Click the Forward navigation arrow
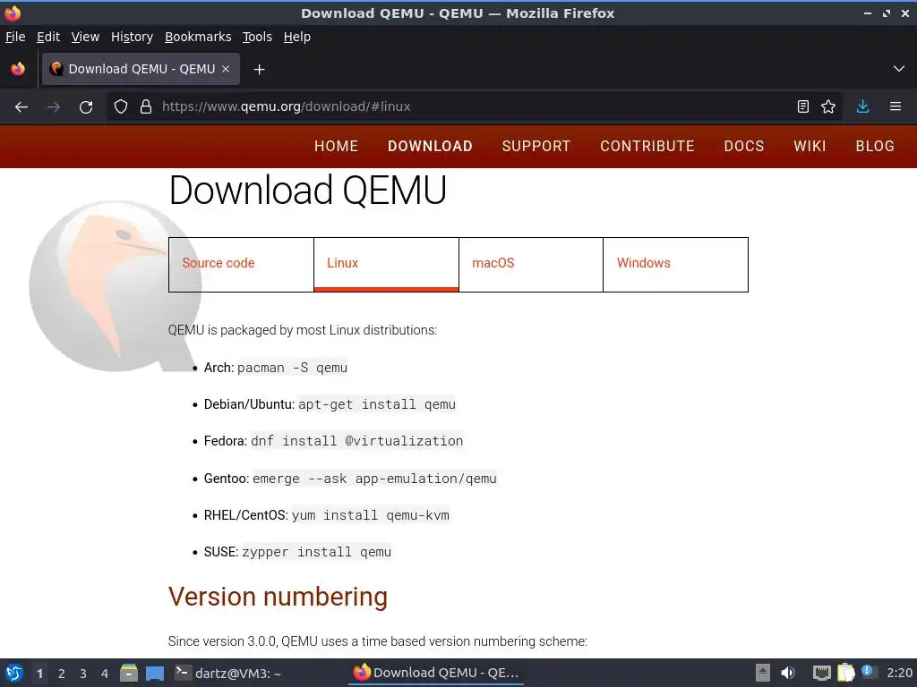The width and height of the screenshot is (917, 687). 54,107
